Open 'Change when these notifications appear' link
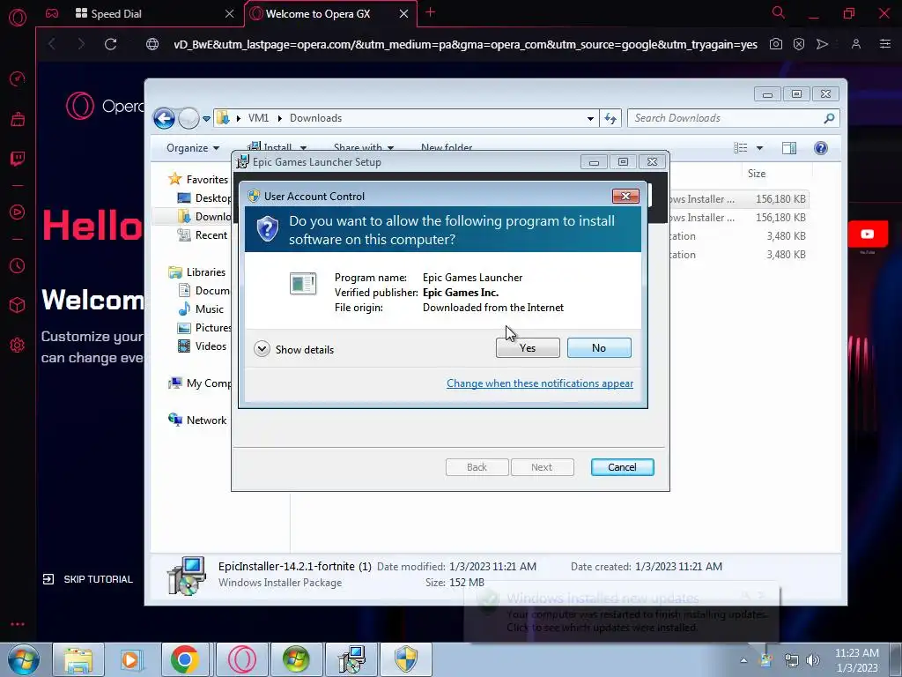Image resolution: width=902 pixels, height=677 pixels. [540, 383]
